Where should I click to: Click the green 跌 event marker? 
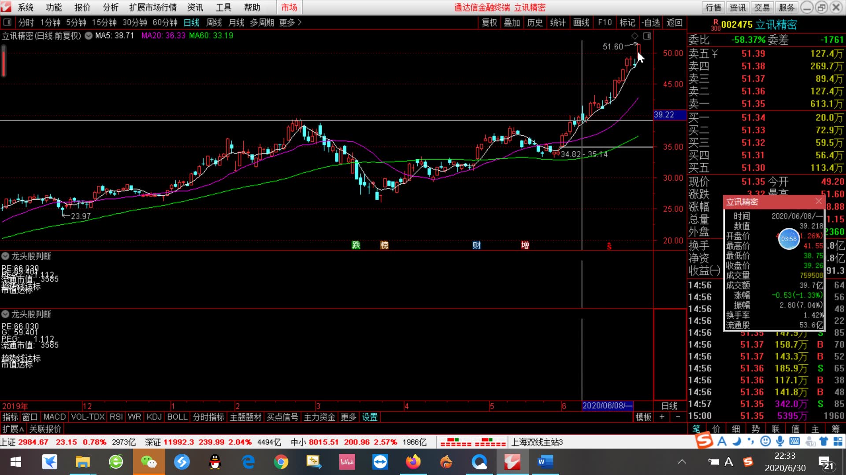tap(356, 245)
